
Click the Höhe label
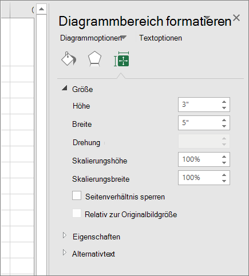(x=81, y=106)
